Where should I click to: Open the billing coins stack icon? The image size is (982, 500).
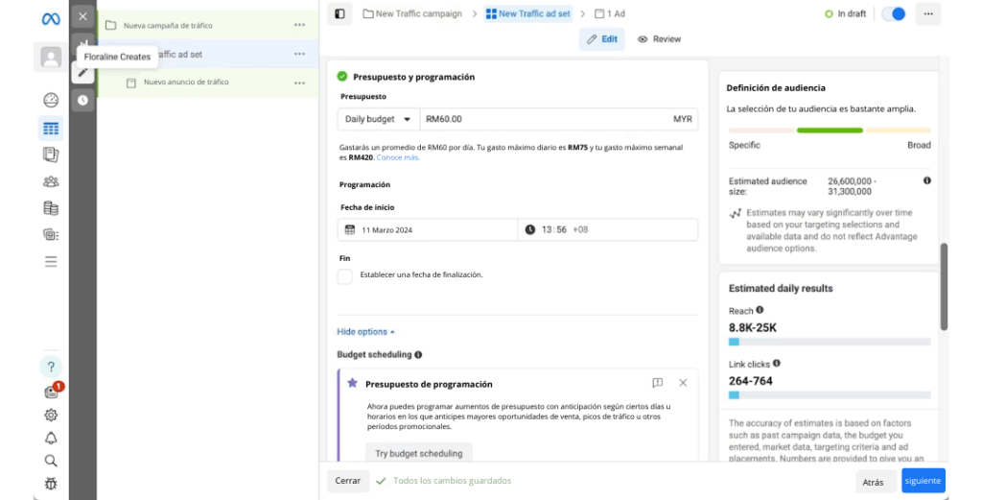pos(51,208)
